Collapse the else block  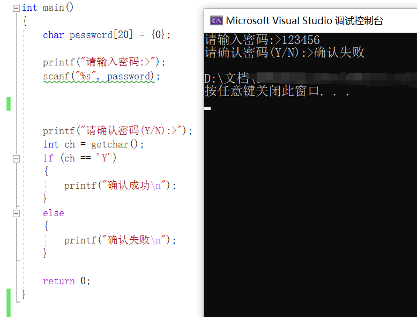(16, 213)
